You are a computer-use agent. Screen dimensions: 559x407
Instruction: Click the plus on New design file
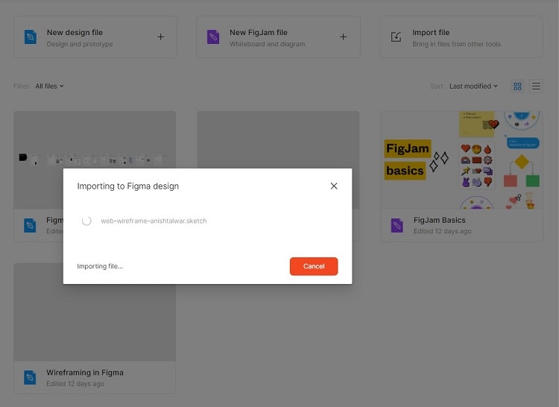(x=161, y=37)
